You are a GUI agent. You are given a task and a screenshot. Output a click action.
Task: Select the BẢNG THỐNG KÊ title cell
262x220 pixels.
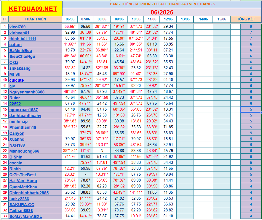162,4
